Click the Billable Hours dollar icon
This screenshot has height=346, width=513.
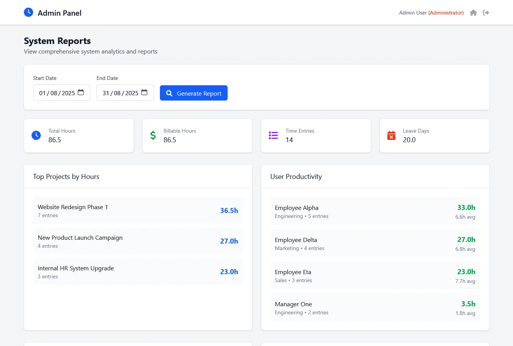pos(153,135)
